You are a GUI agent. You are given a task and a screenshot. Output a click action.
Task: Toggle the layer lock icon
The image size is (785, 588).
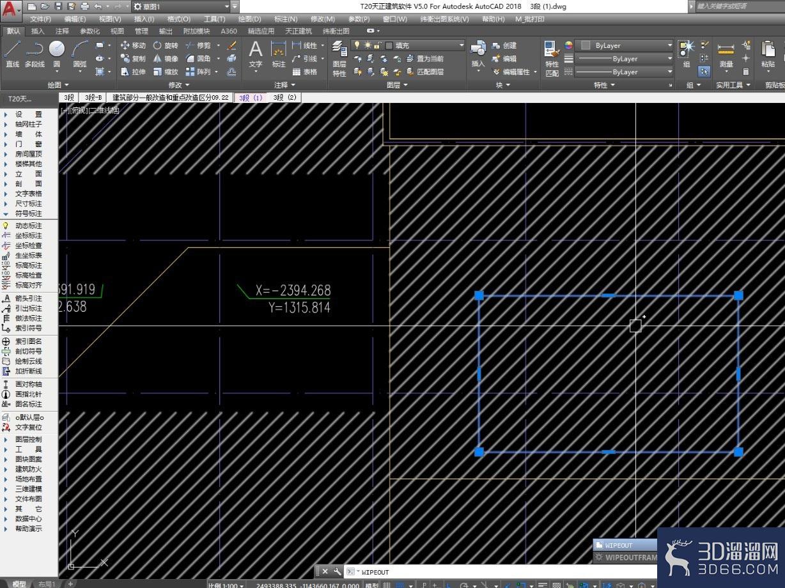tap(378, 45)
